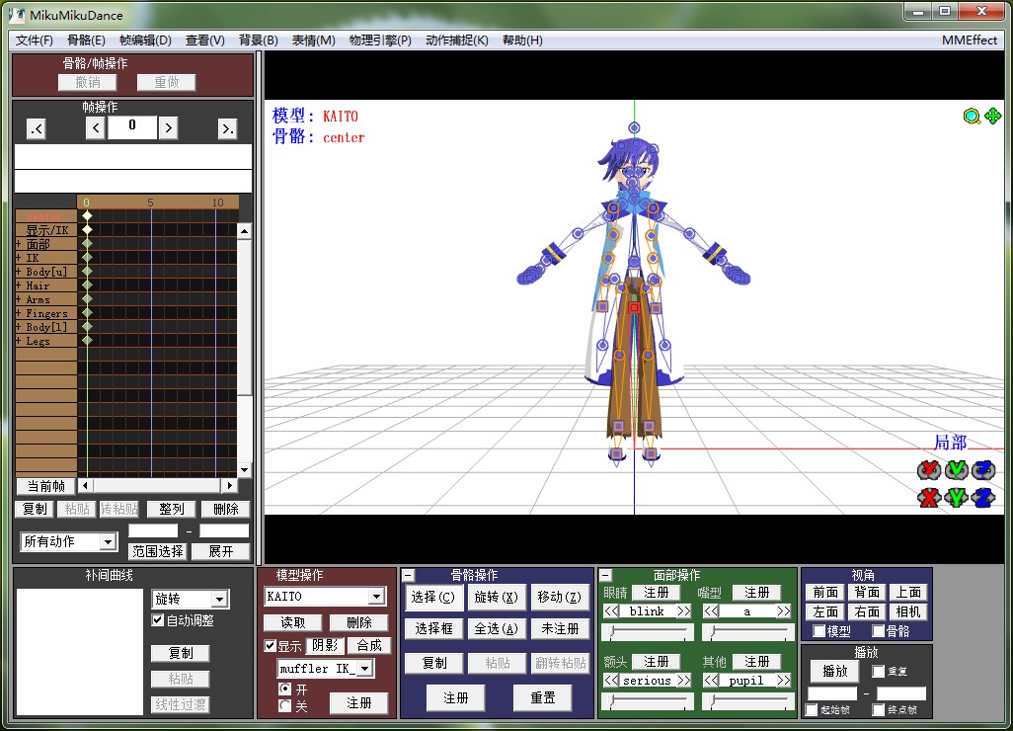Viewport: 1013px width, 731px height.
Task: Open the 骨骼(E) menu
Action: [86, 41]
